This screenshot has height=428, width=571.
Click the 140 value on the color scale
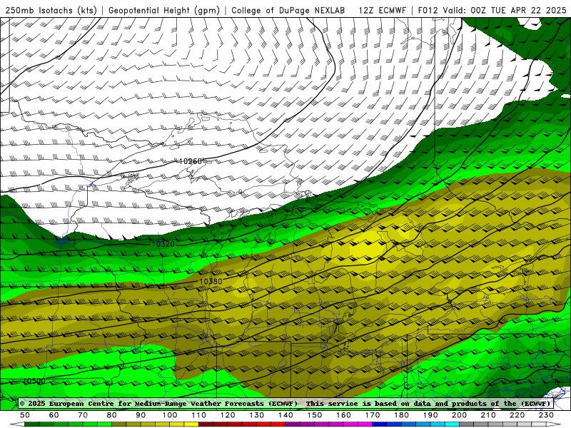[286, 415]
